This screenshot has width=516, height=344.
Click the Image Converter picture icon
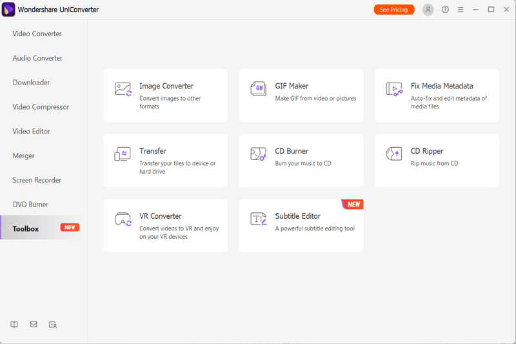click(123, 89)
